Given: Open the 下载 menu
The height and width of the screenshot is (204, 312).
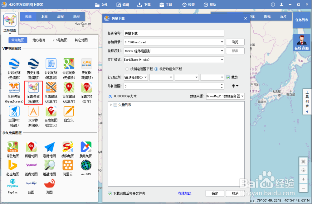Looking at the screenshot, I should [x=144, y=5].
